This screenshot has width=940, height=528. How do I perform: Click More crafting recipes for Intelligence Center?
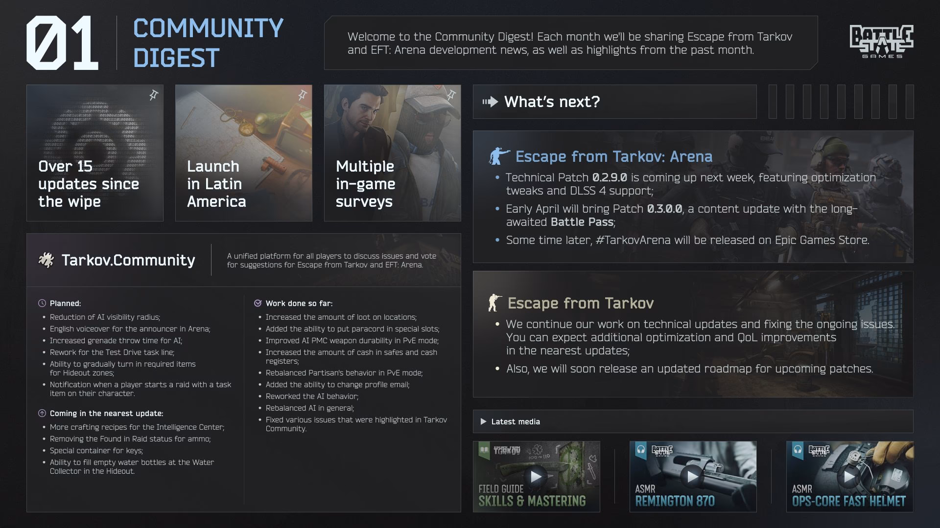coord(137,427)
